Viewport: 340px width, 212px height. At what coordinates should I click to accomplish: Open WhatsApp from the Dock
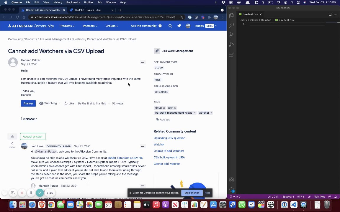tap(242, 204)
